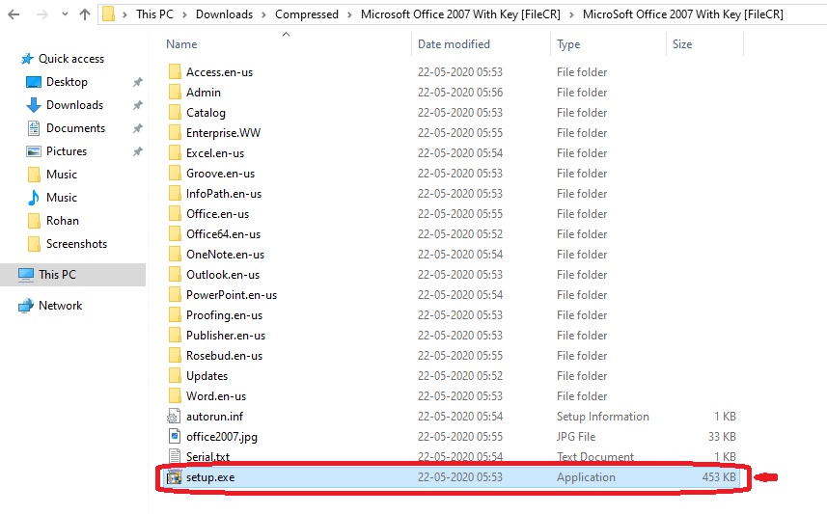
Task: Click the pin icon next to Pictures
Action: point(138,151)
